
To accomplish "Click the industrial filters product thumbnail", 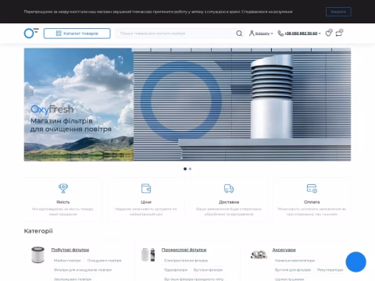I will 148,254.
